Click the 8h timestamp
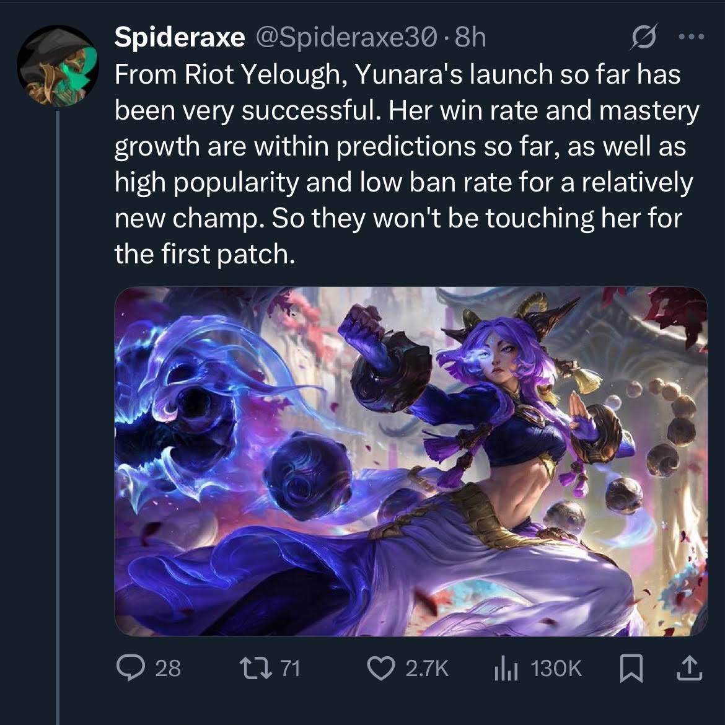This screenshot has height=725, width=725. 470,38
